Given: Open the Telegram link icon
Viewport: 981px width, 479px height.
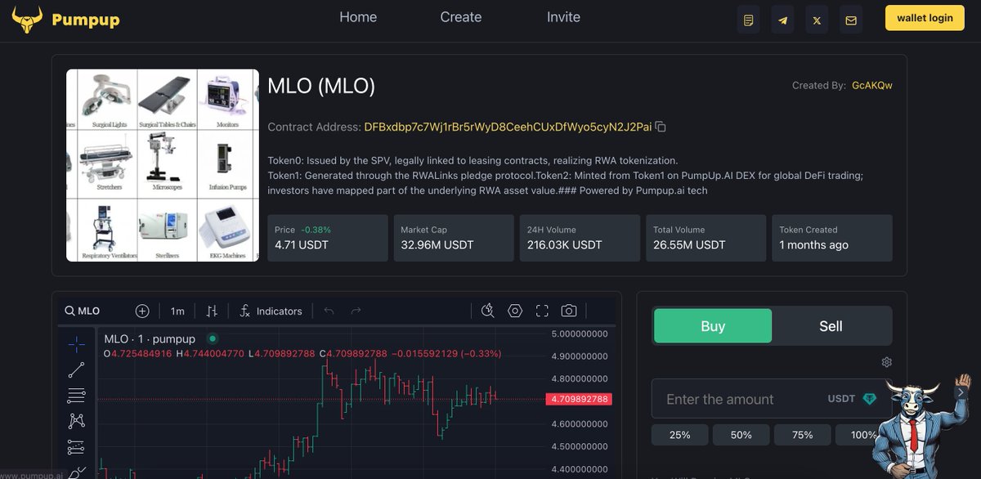Looking at the screenshot, I should 782,20.
